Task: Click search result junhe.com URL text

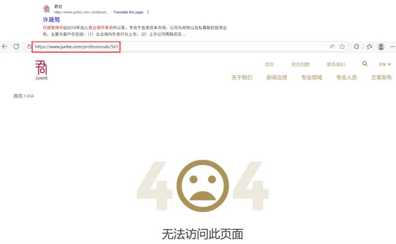Action: pos(82,12)
